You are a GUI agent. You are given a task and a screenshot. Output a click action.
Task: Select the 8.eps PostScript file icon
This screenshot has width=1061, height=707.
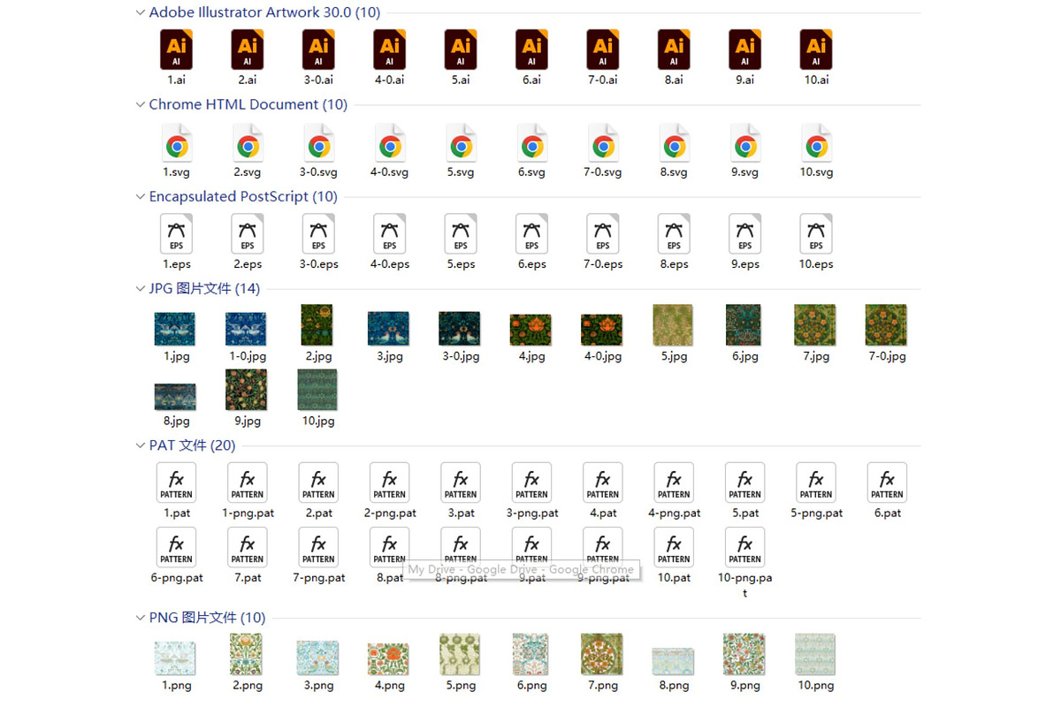tap(674, 234)
